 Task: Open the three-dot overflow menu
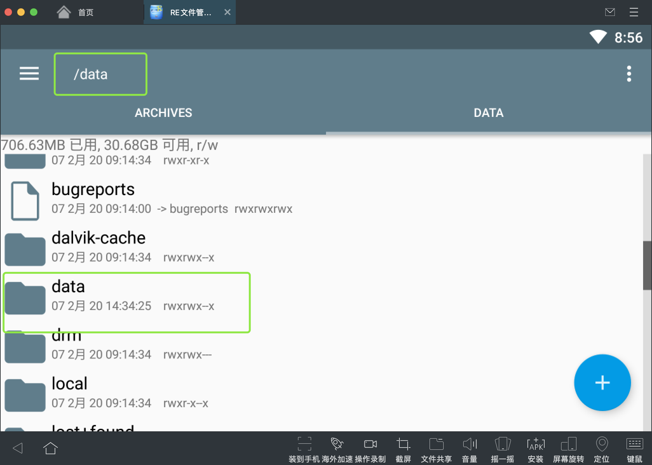click(x=629, y=74)
